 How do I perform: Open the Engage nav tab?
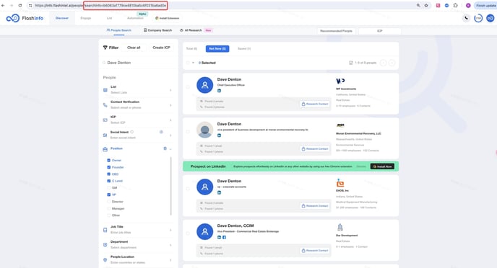tap(85, 18)
